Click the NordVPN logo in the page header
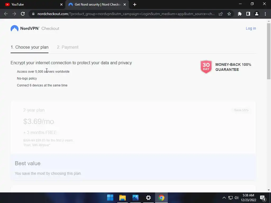The height and width of the screenshot is (203, 271). point(25,29)
